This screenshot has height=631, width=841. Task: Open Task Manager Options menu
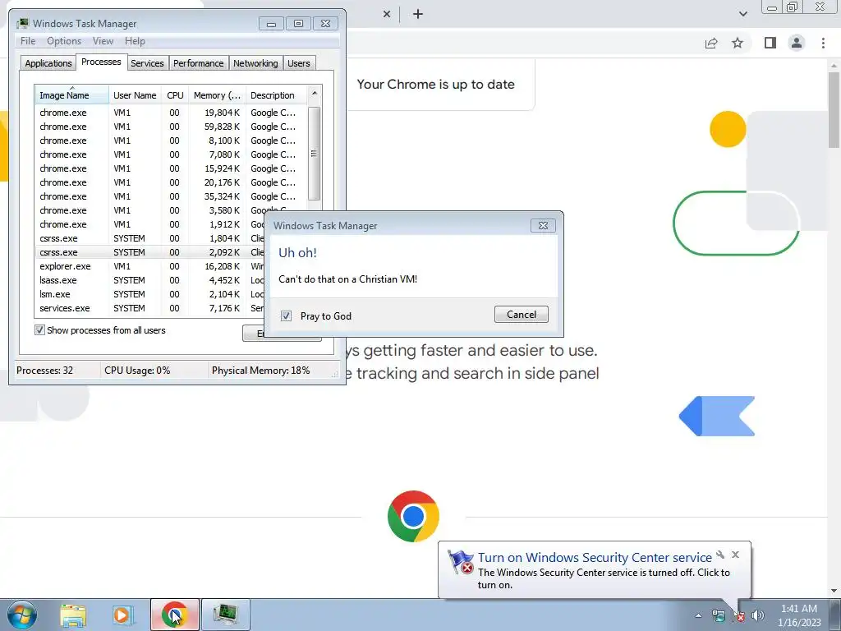[x=64, y=41]
